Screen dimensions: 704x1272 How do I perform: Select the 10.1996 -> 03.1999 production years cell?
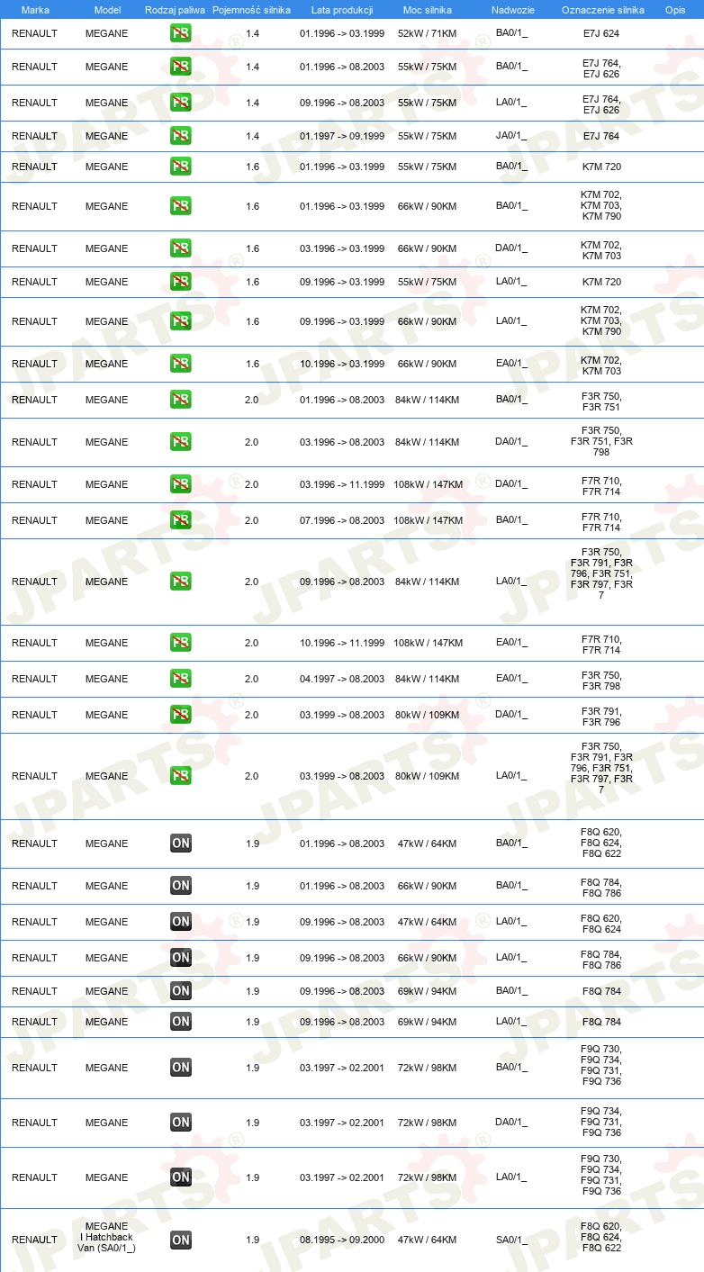342,364
